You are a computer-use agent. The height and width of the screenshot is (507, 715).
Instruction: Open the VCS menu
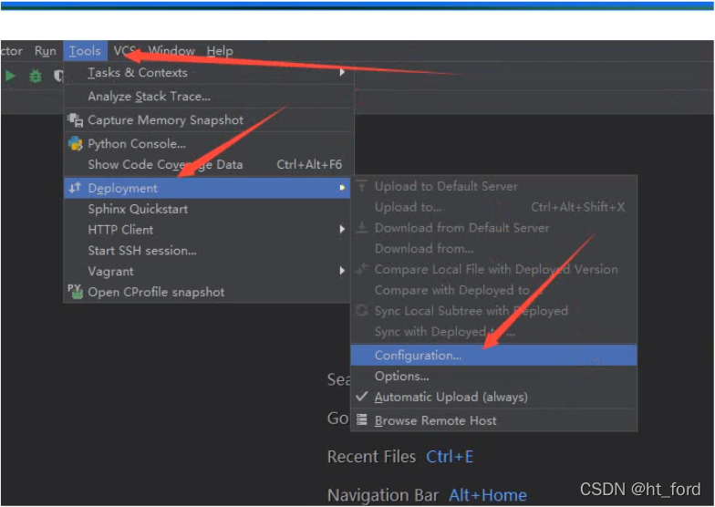tap(125, 51)
